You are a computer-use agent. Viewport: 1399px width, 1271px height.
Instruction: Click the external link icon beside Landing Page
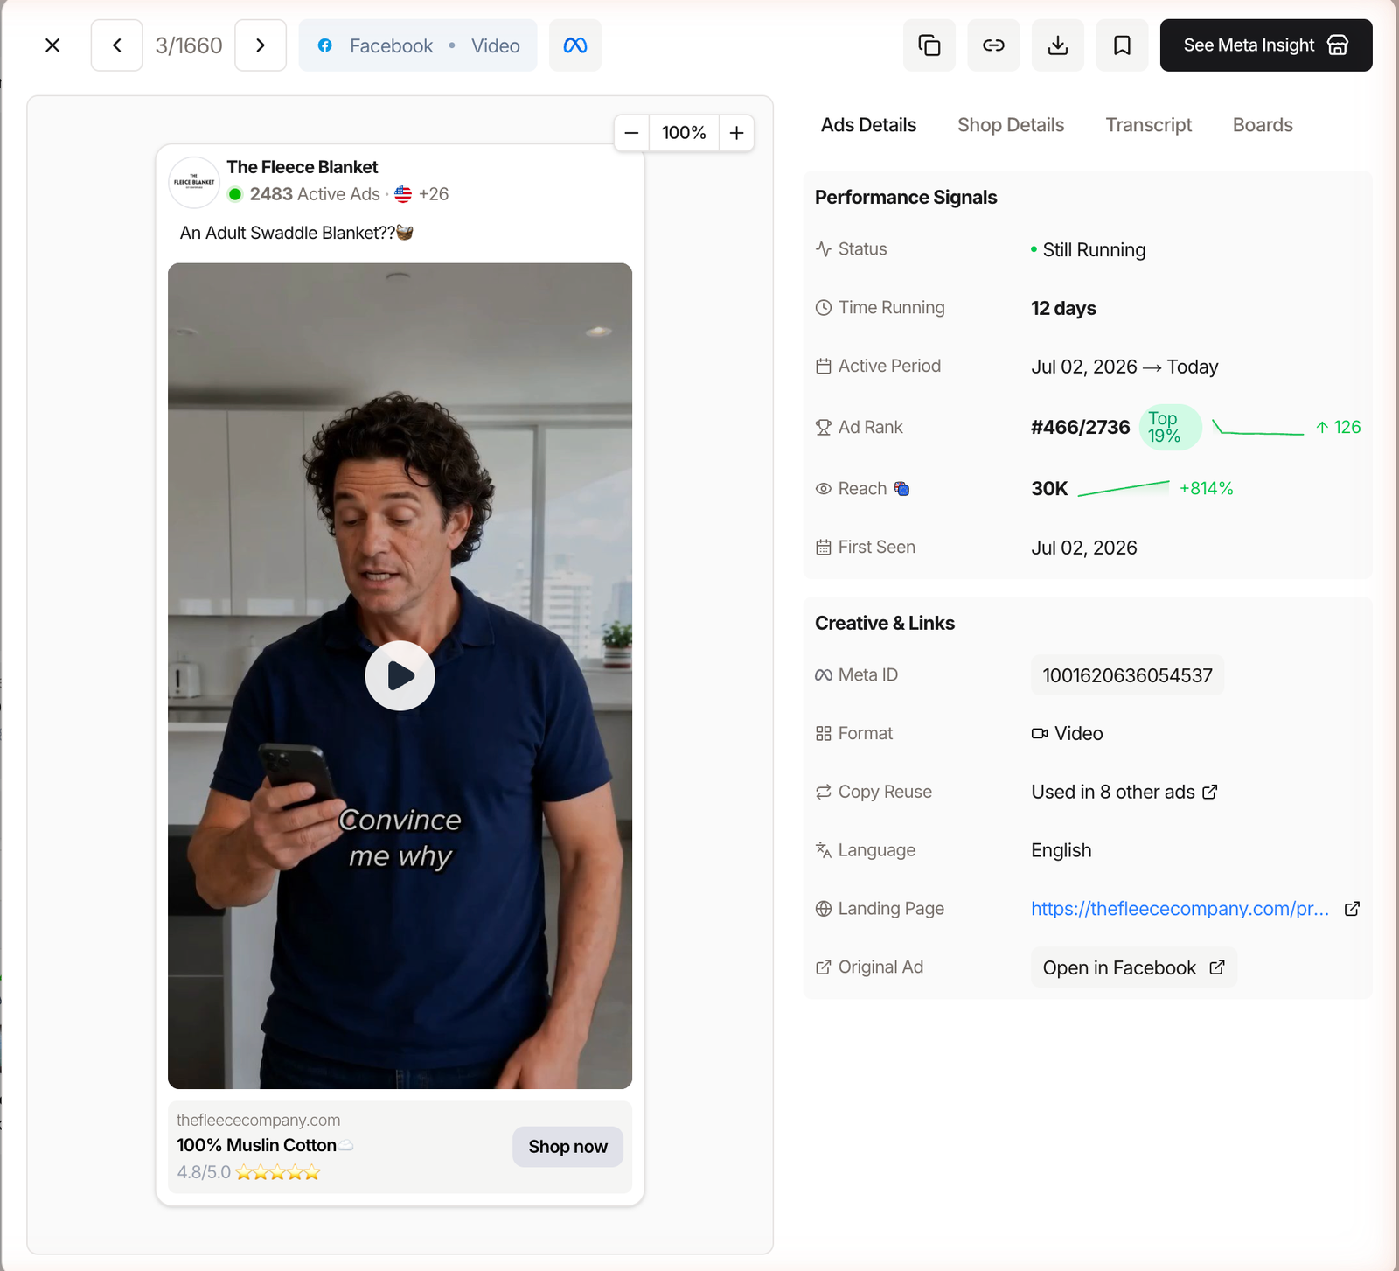point(1352,909)
